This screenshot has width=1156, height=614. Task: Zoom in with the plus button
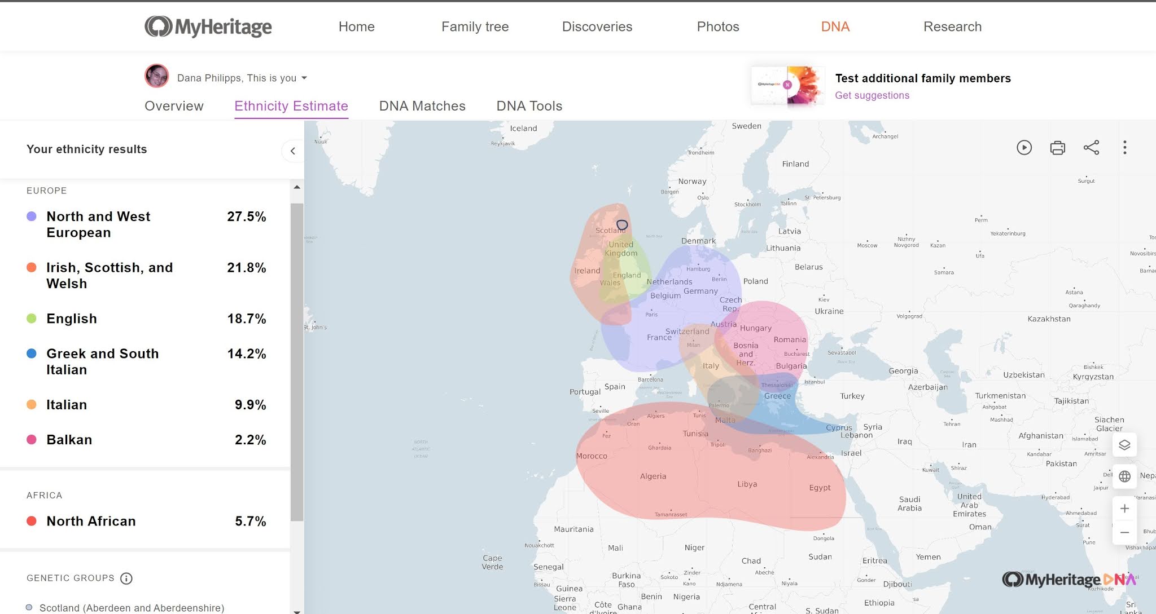tap(1124, 509)
